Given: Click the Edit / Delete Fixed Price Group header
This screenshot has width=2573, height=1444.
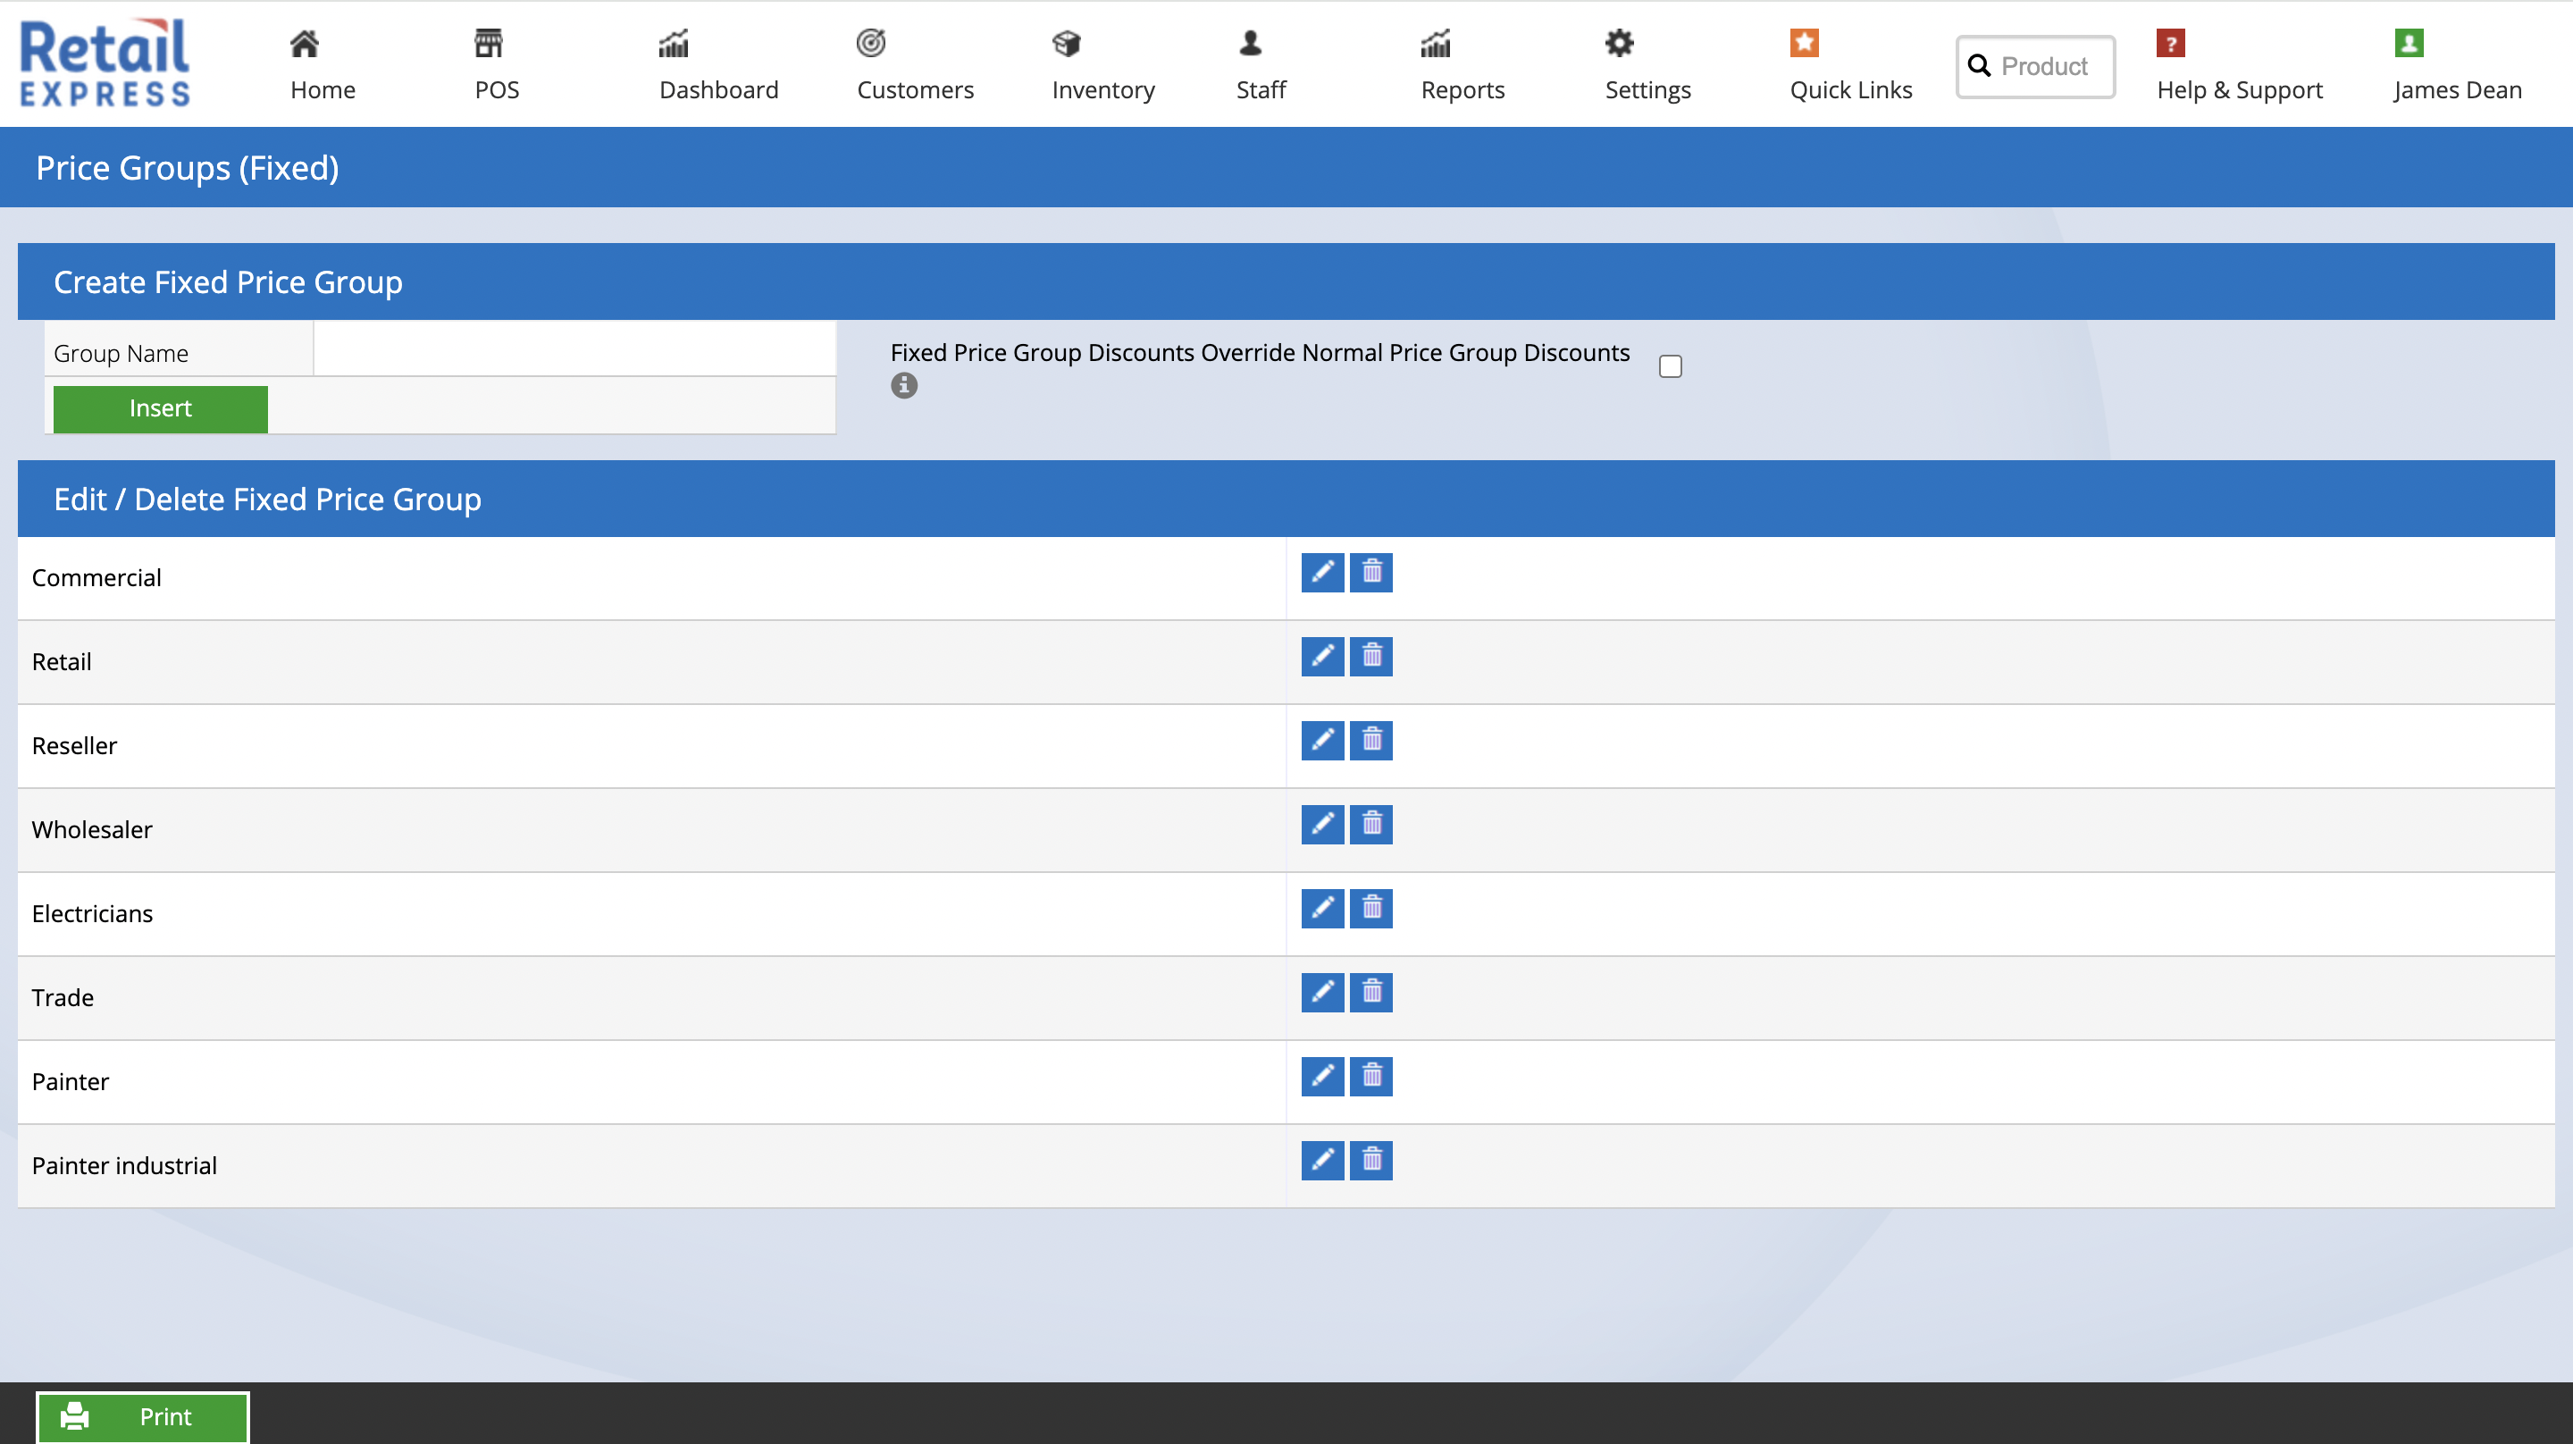Looking at the screenshot, I should coord(267,499).
